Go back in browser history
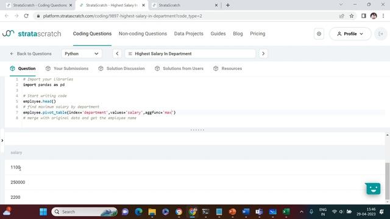This screenshot has width=390, height=219. click(7, 16)
